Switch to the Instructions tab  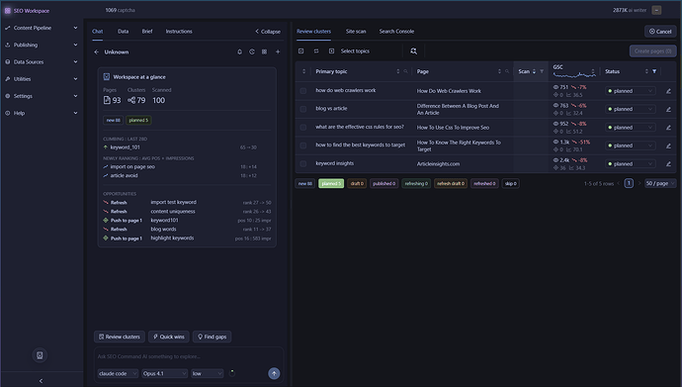(x=179, y=32)
